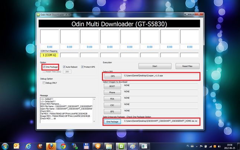
Task: Click the message log scroll up arrow
Action: pyautogui.click(x=94, y=100)
